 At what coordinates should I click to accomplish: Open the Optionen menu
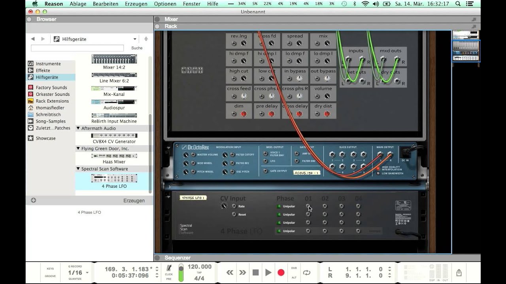(x=165, y=4)
